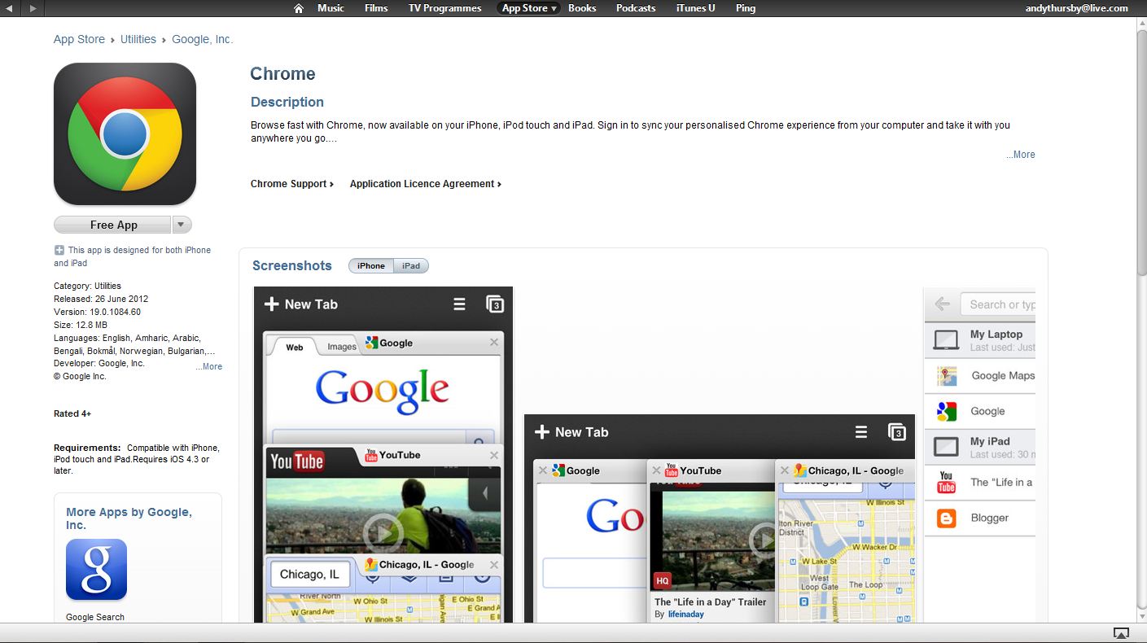Click the landscape New Tab screenshot

coord(720,518)
